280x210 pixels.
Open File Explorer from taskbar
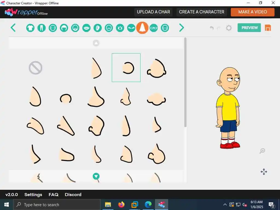(x=108, y=205)
